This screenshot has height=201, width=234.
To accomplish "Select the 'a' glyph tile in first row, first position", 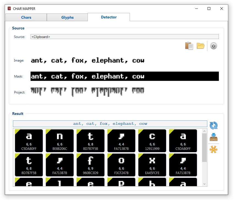I will [x=29, y=141].
